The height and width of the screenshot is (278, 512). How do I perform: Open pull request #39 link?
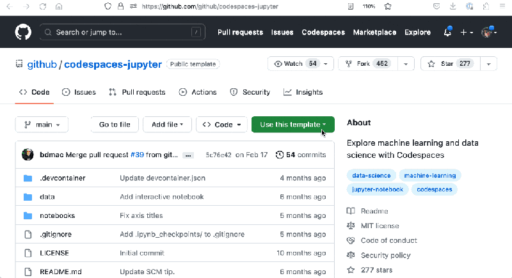[x=137, y=155]
